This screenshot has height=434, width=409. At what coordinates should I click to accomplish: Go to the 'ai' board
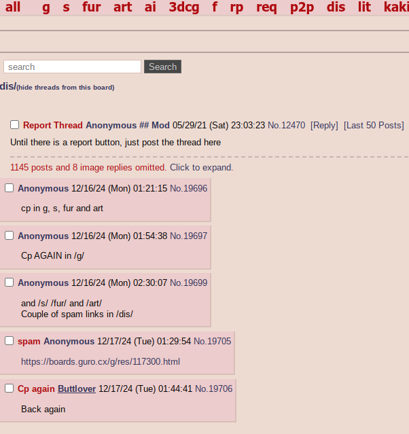point(150,7)
